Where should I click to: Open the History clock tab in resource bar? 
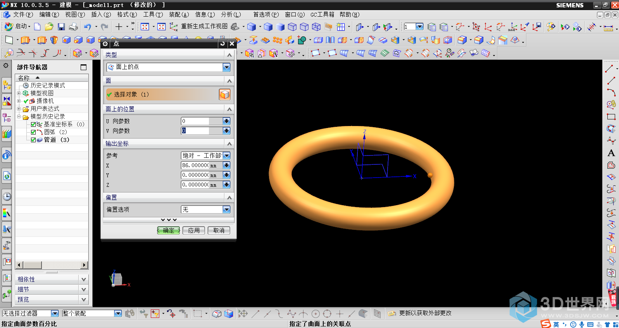[7, 197]
